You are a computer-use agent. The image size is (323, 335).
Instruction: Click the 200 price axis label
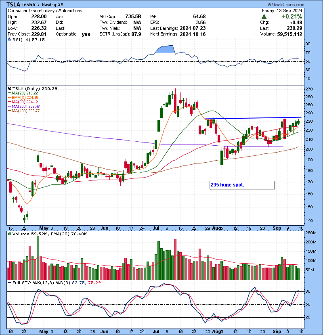coord(309,149)
